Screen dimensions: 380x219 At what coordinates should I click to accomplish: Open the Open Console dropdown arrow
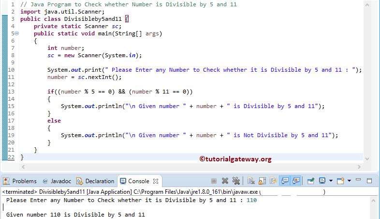(349, 181)
